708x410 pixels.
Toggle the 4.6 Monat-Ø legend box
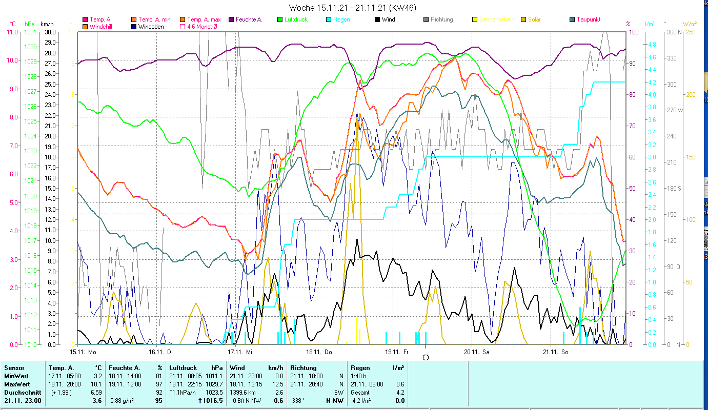[183, 27]
